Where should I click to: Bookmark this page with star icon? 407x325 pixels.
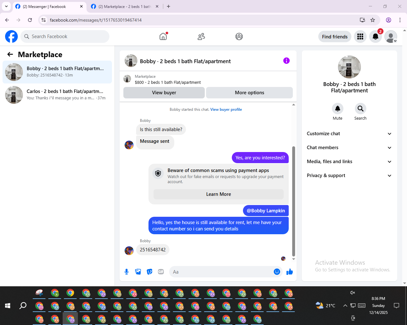pos(373,20)
